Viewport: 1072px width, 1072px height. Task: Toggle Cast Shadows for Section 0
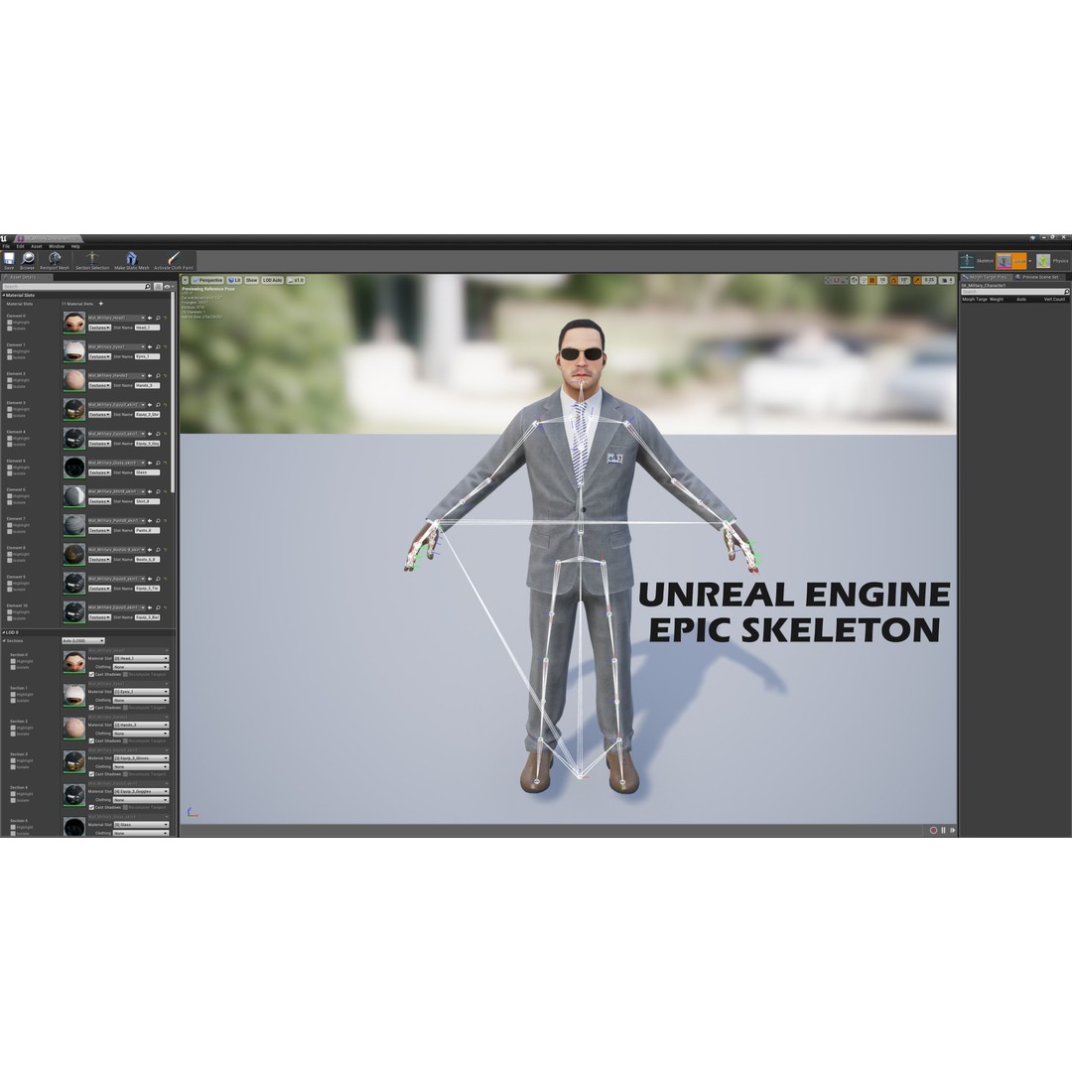tap(91, 674)
